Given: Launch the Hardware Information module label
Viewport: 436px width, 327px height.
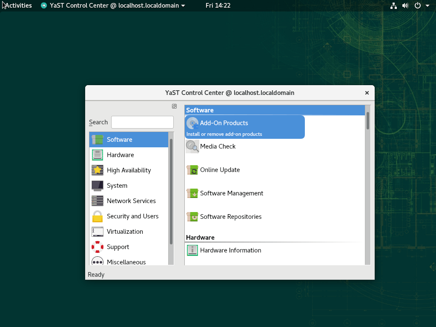Looking at the screenshot, I should (x=230, y=250).
